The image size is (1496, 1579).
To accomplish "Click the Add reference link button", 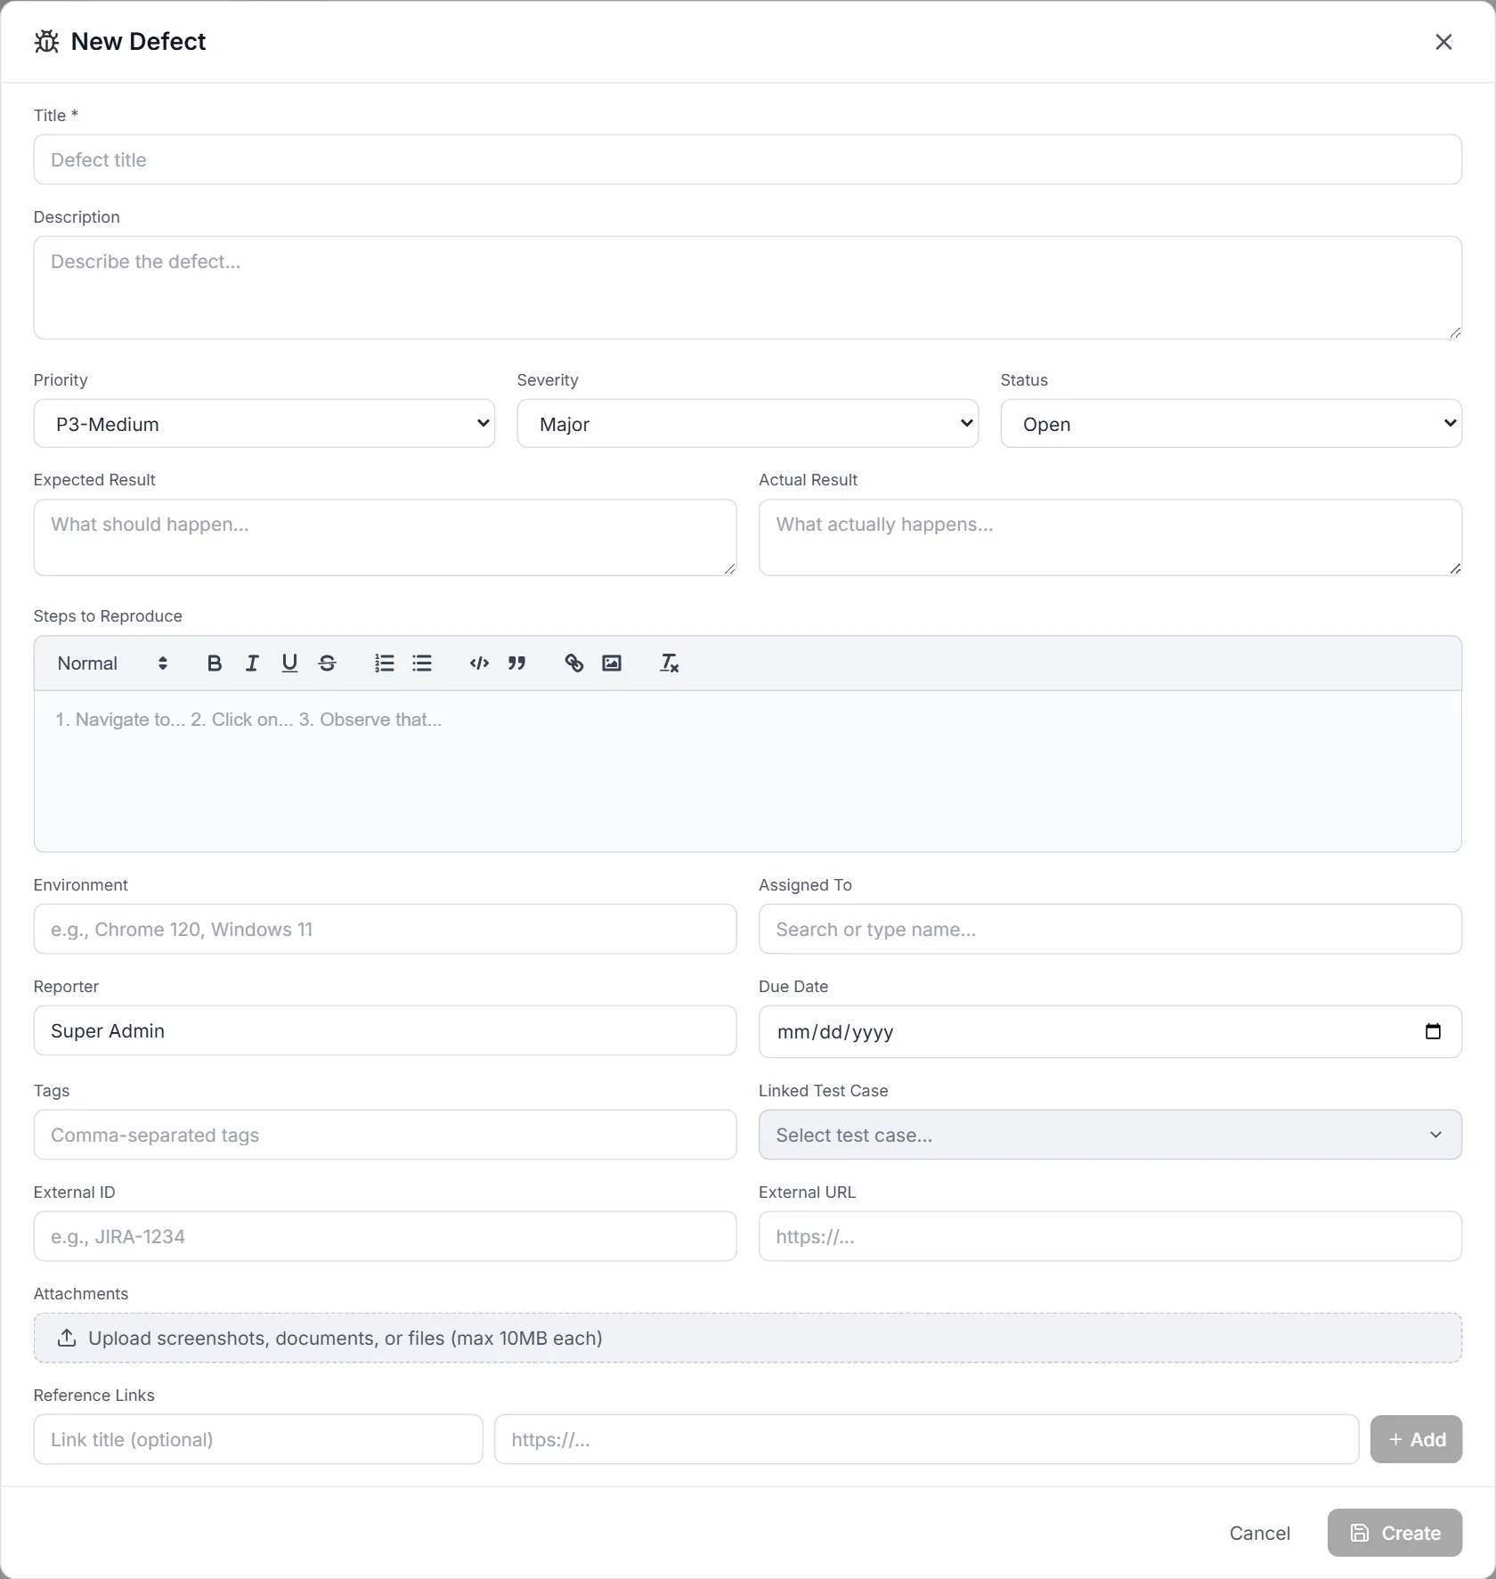I will 1416,1439.
